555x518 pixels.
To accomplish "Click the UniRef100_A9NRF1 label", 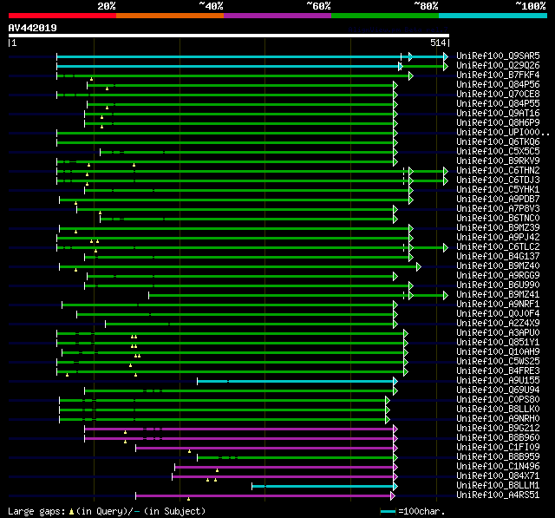I will 498,305.
